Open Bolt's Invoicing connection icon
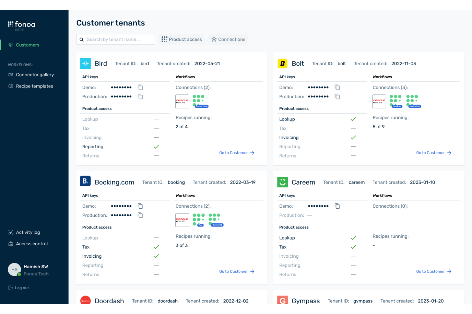Image resolution: width=472 pixels, height=314 pixels. pos(413,101)
